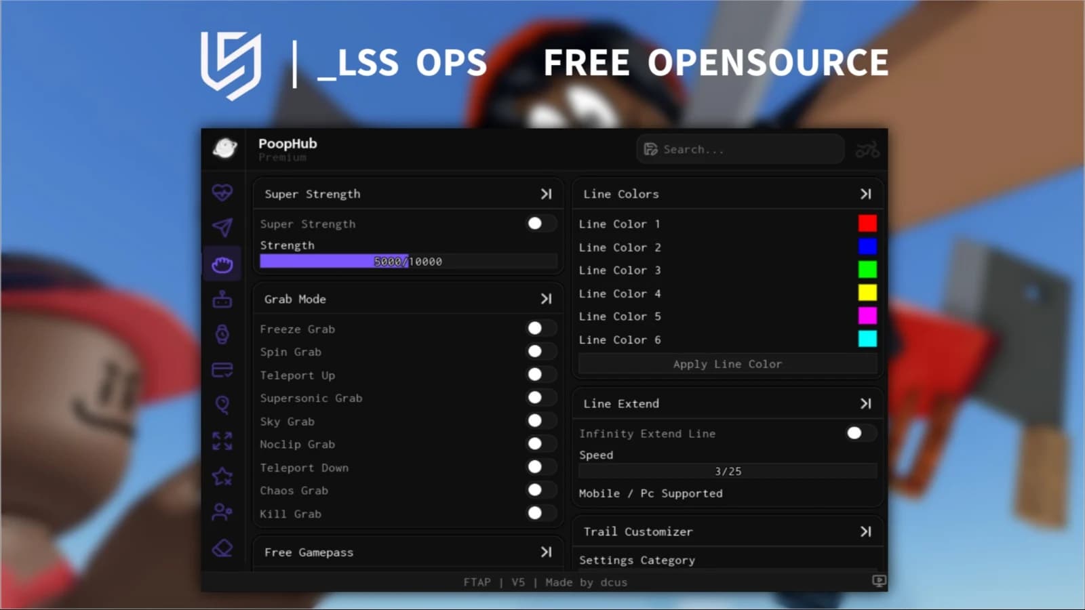
Task: Select the credit card sidebar icon
Action: click(x=222, y=370)
